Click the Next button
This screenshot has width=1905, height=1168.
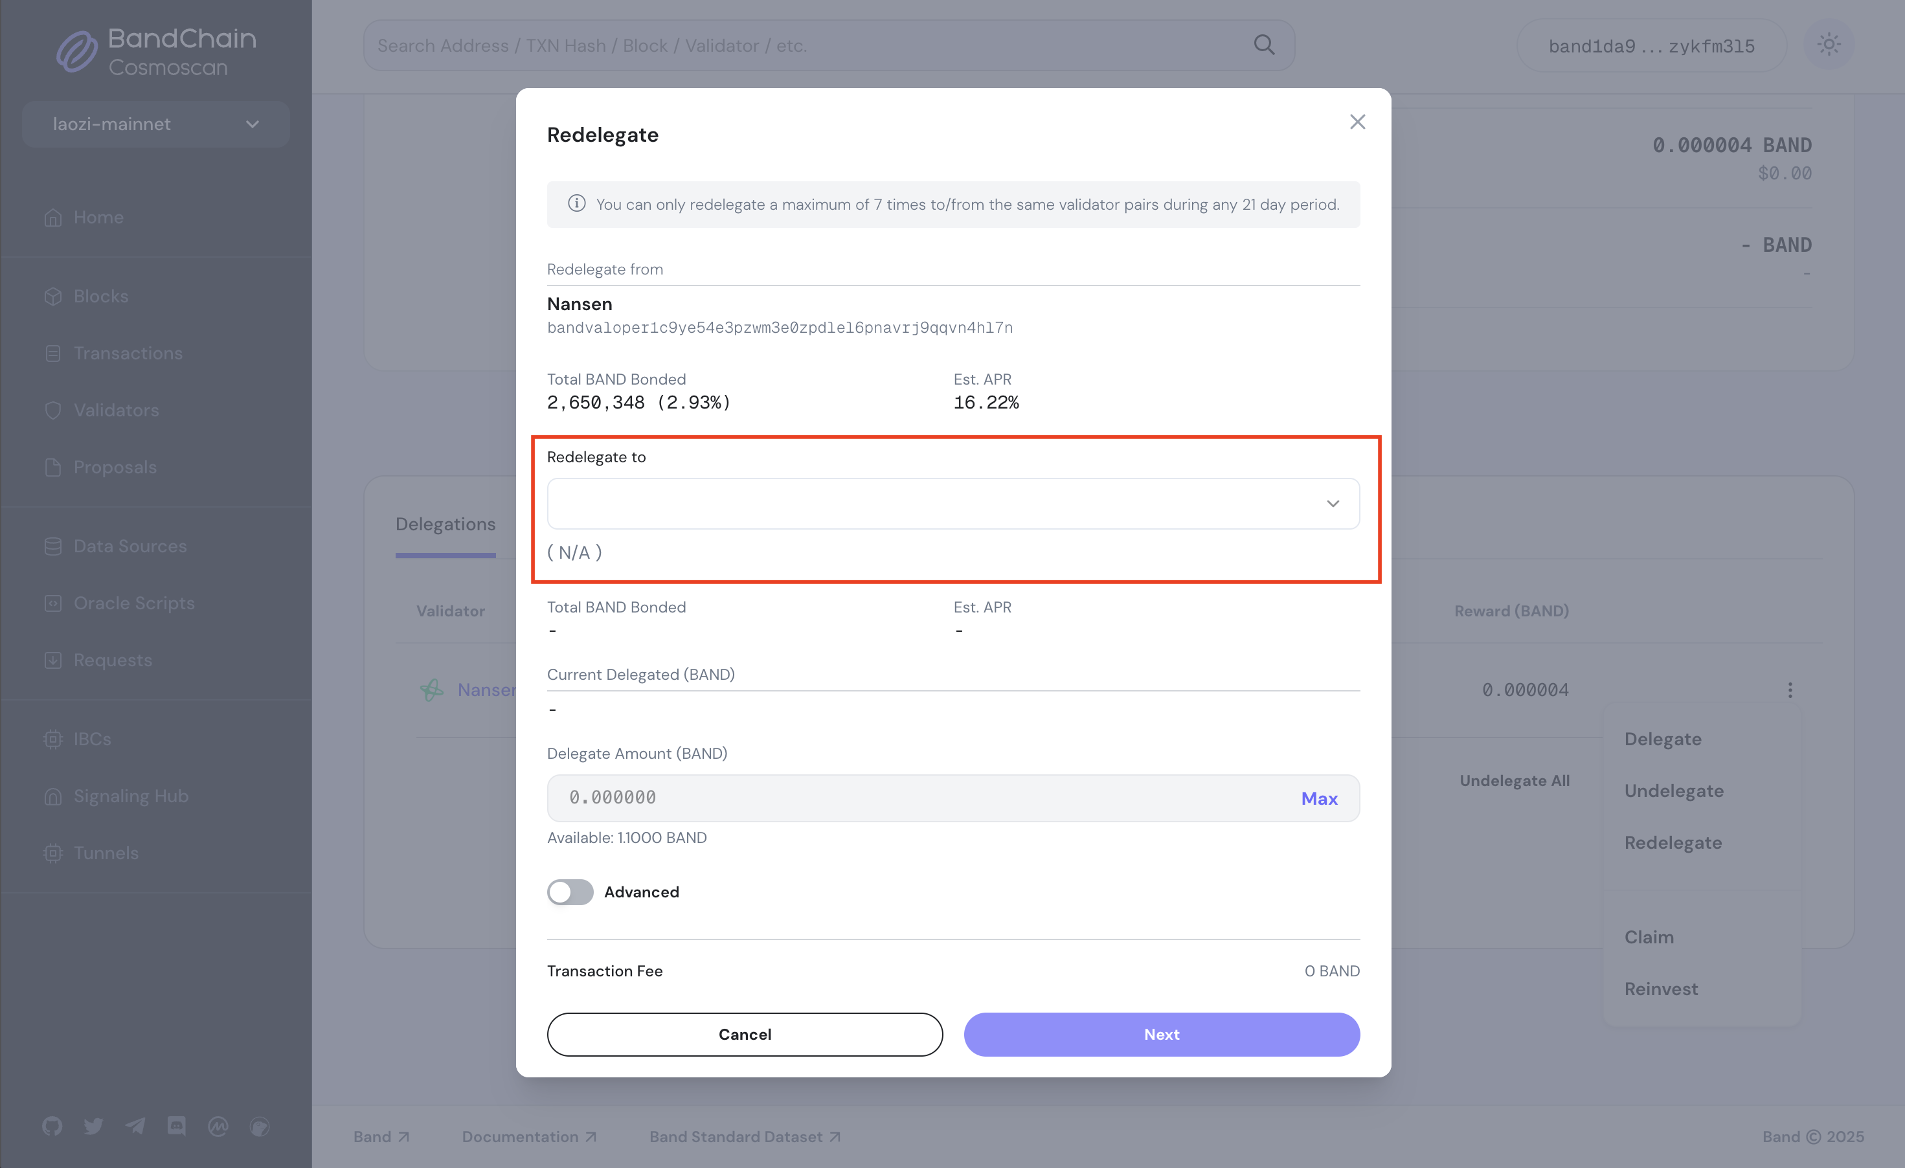coord(1161,1034)
